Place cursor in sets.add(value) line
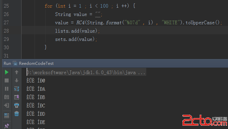The image size is (228, 129). [x=76, y=39]
